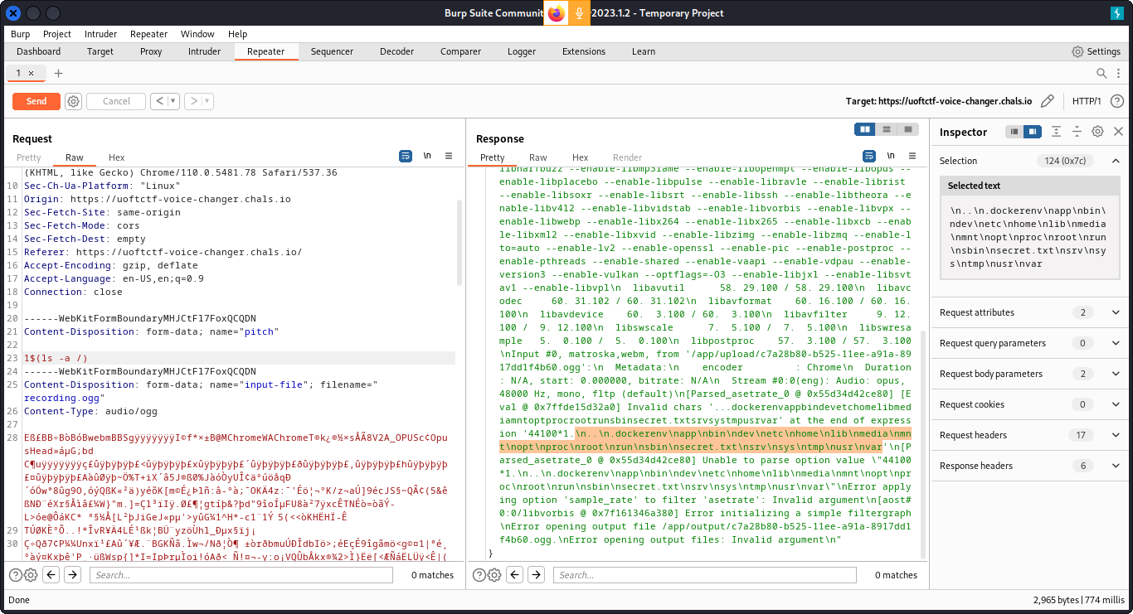The height and width of the screenshot is (614, 1133).
Task: Open the Window menu
Action: tap(197, 34)
